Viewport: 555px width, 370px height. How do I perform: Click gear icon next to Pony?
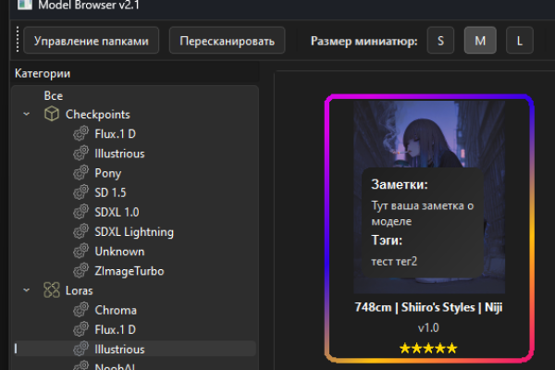(80, 173)
